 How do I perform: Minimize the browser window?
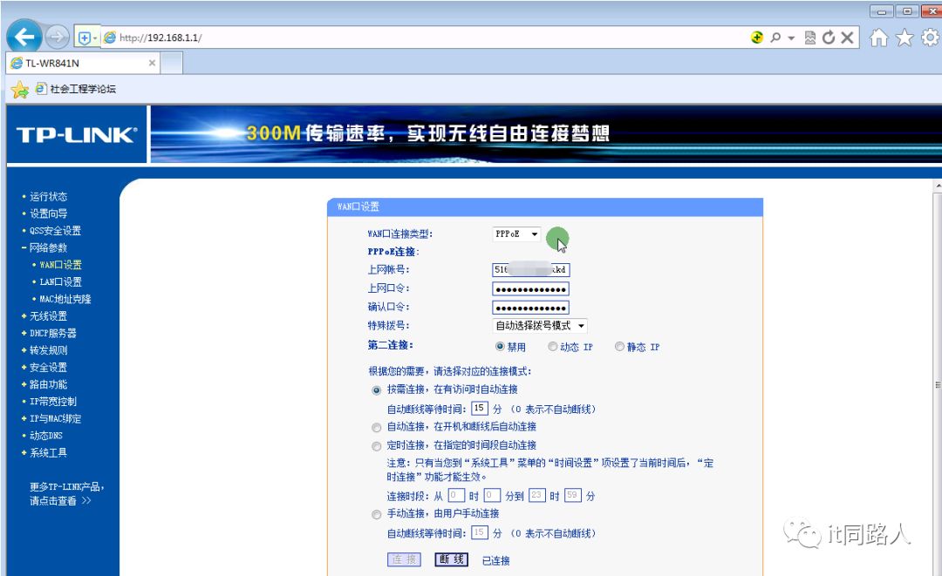(x=881, y=11)
